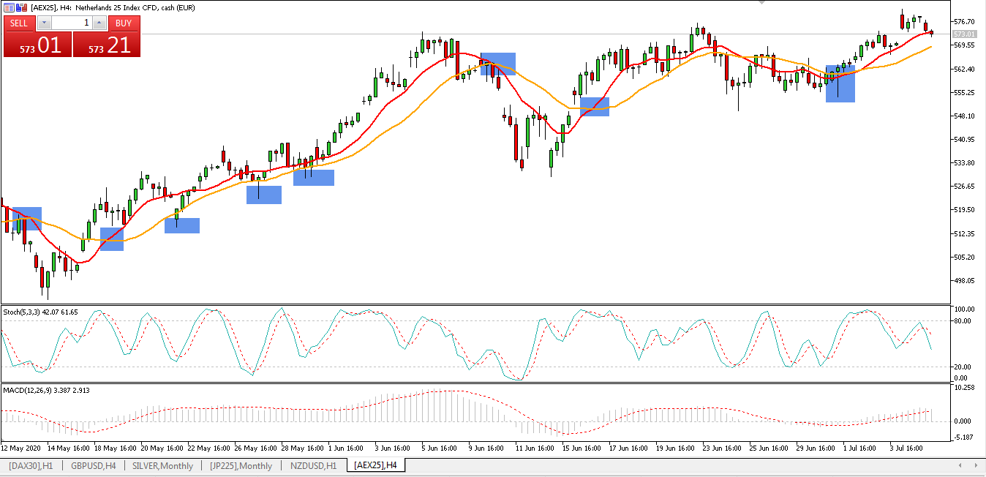Open the SILVER,Monthly chart tab
Image resolution: width=986 pixels, height=477 pixels.
tap(162, 465)
